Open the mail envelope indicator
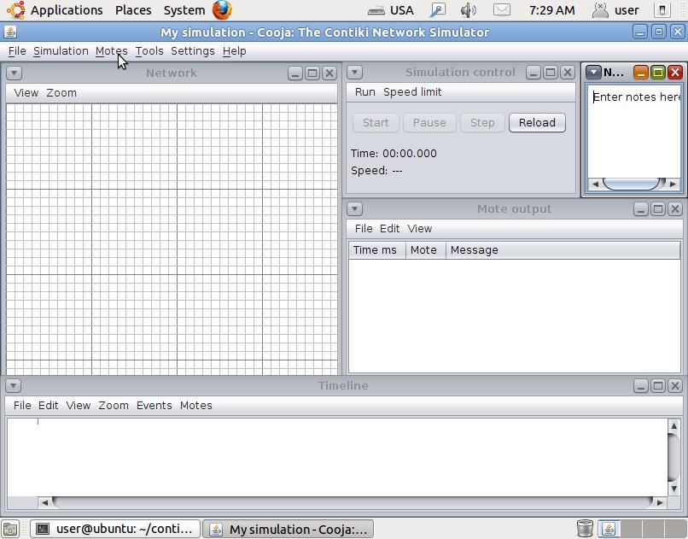 tap(502, 9)
